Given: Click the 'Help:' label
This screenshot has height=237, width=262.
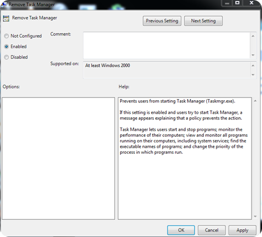Looking at the screenshot, I should coord(124,86).
